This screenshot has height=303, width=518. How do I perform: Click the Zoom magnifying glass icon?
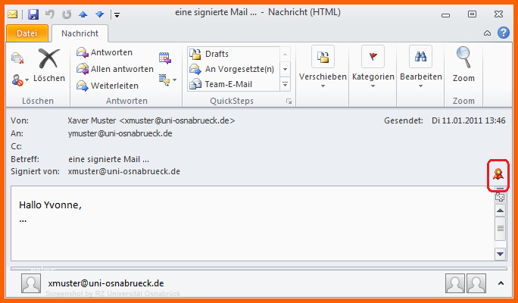[463, 58]
